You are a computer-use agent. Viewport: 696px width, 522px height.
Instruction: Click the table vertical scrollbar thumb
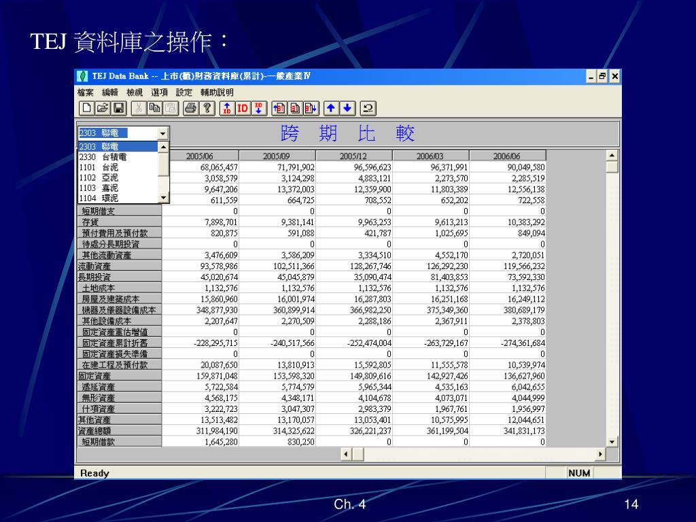(x=612, y=167)
